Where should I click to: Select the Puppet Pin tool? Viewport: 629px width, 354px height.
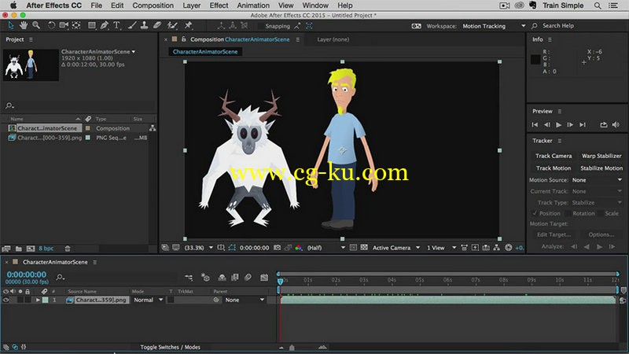188,25
